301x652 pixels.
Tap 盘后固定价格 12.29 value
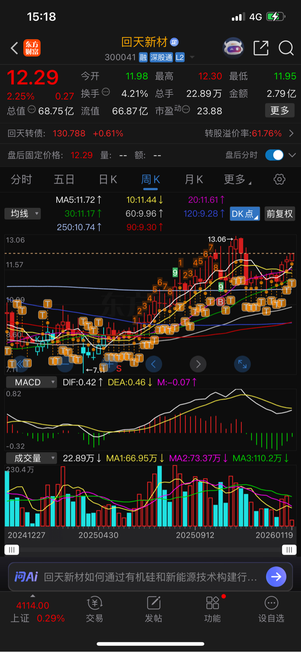pos(82,155)
